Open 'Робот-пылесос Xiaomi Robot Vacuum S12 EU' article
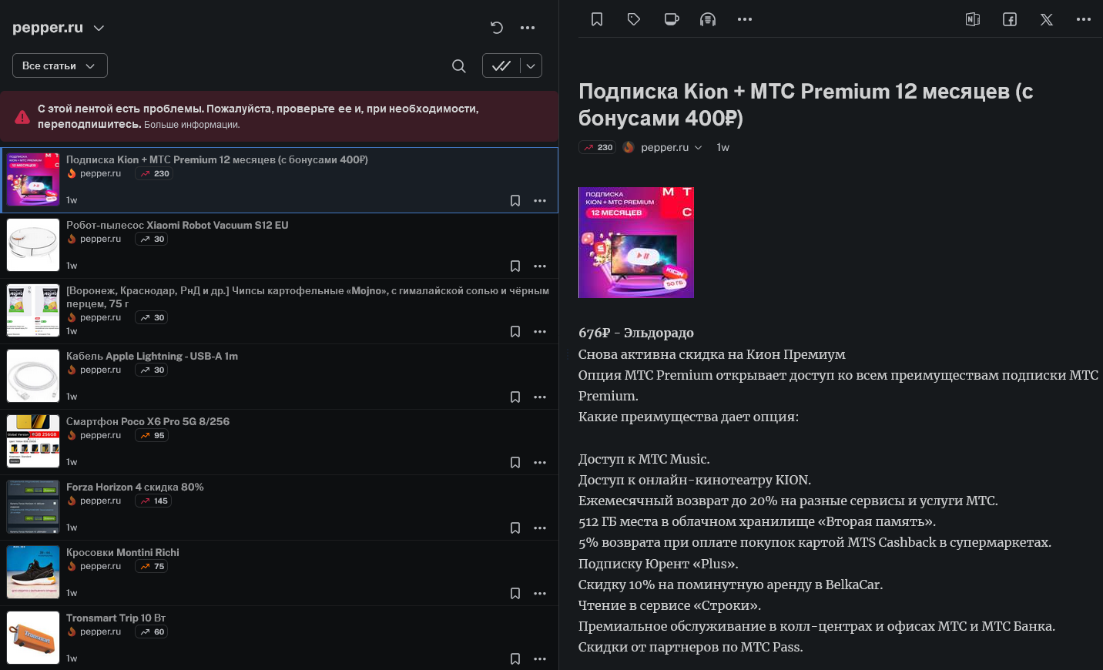Viewport: 1103px width, 670px height. pos(177,225)
